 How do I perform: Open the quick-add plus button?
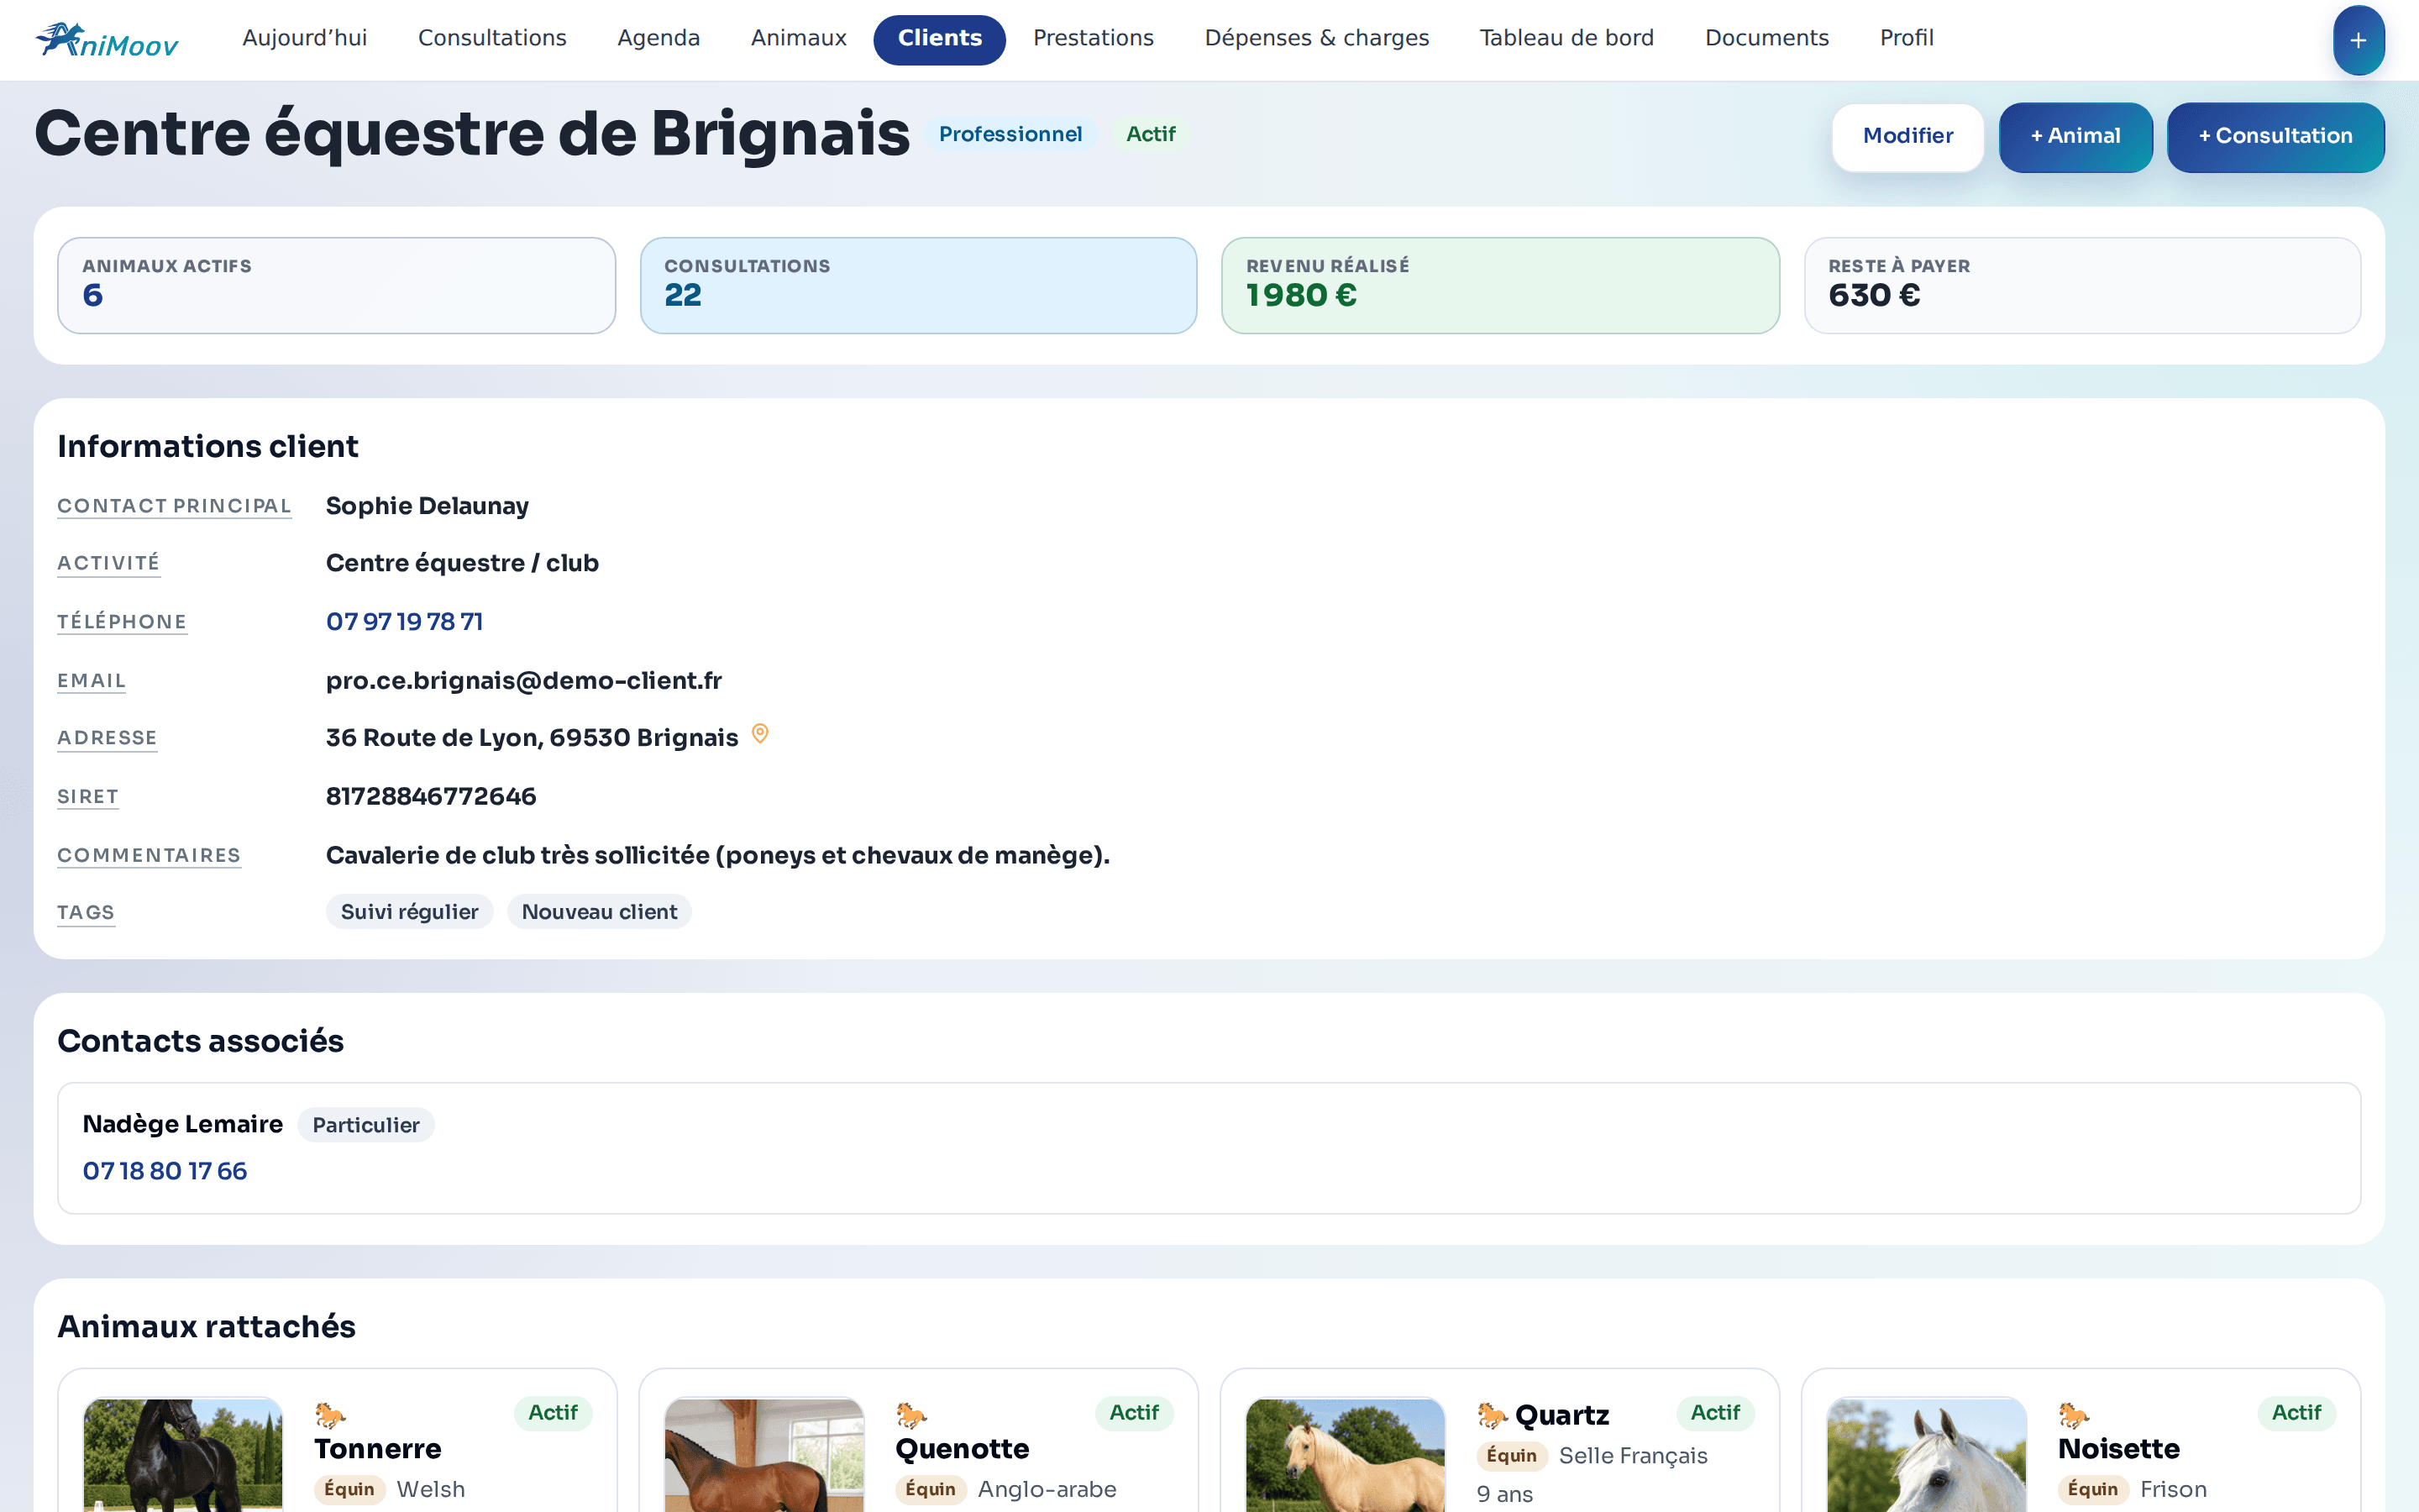coord(2358,40)
